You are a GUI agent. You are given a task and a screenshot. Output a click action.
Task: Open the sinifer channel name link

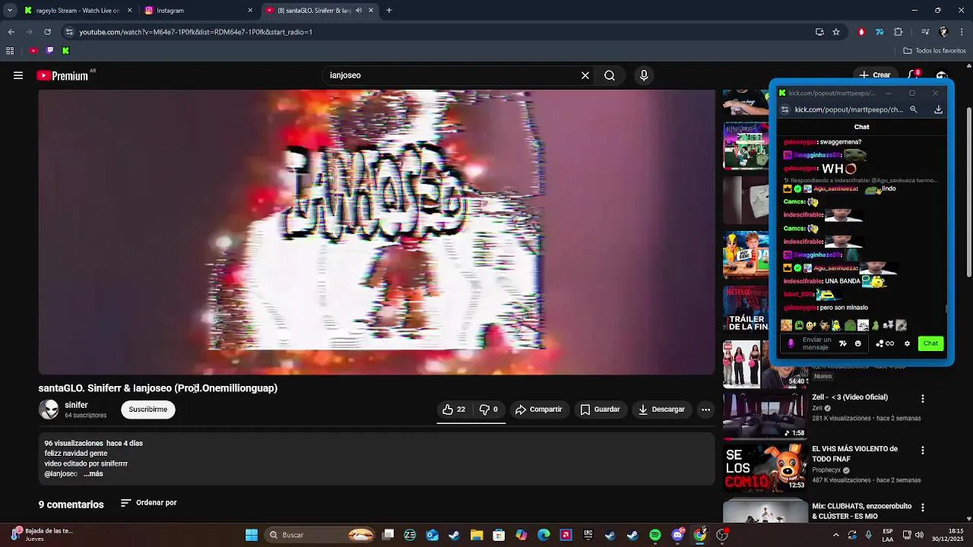pos(76,405)
